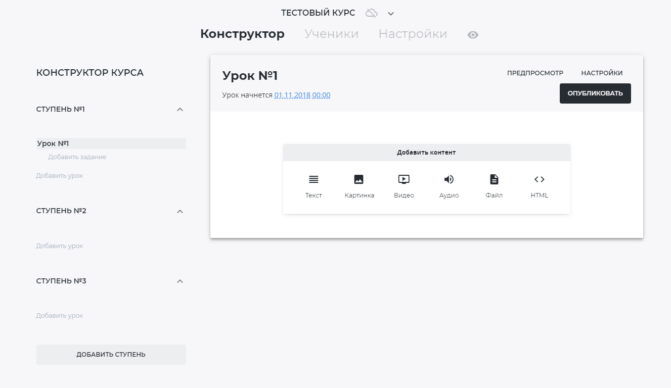This screenshot has width=671, height=388.
Task: Add a Текст content block
Action: [314, 186]
